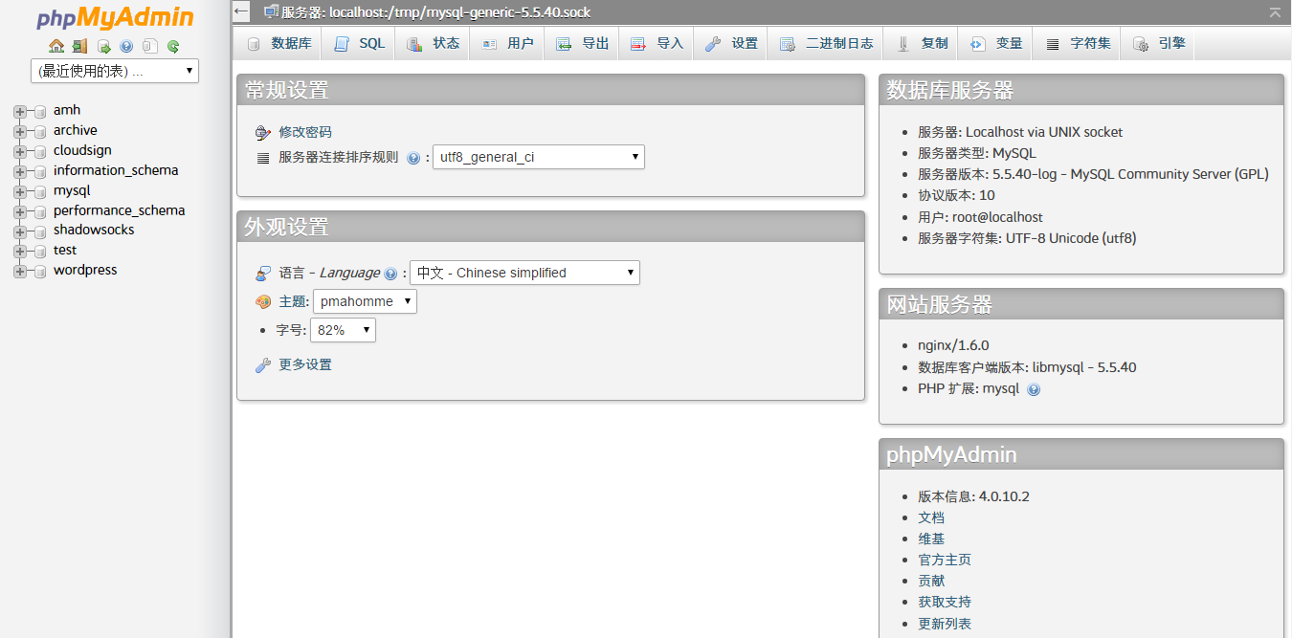Click the database icon beside shadowsocks
The image size is (1292, 638).
click(x=40, y=231)
